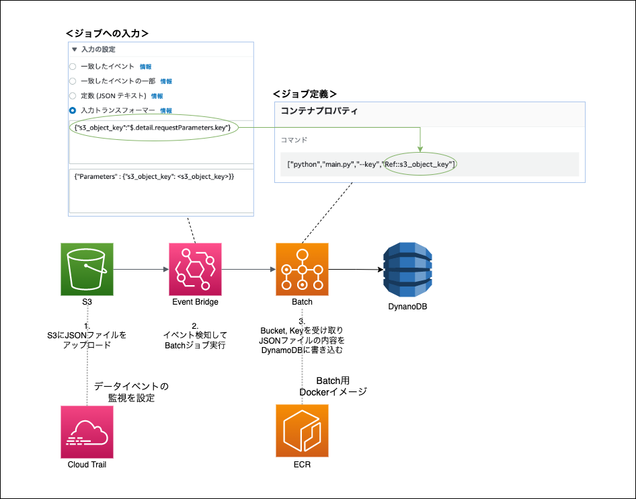The height and width of the screenshot is (499, 636).
Task: Select the orange ECR container icon
Action: 302,431
